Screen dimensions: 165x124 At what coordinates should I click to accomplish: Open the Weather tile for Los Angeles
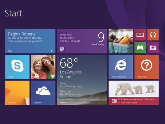click(82, 80)
